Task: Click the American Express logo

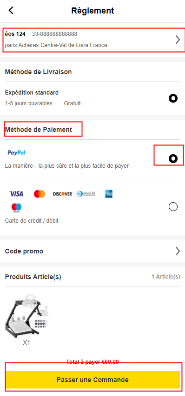Action: pyautogui.click(x=109, y=194)
